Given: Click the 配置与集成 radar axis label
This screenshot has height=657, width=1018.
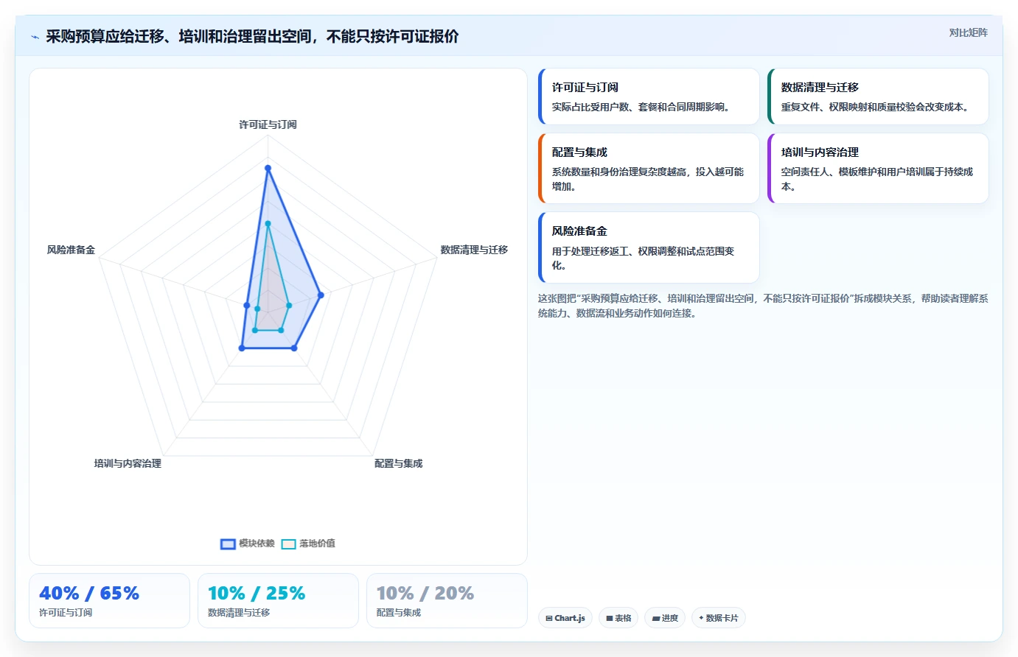Looking at the screenshot, I should point(398,463).
